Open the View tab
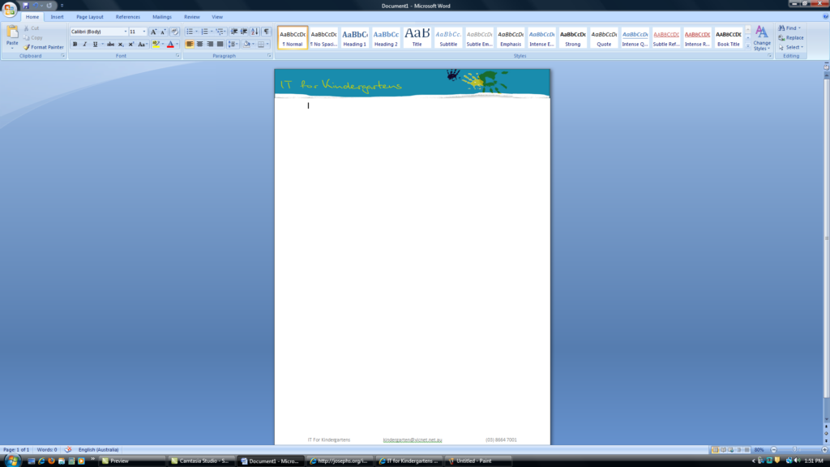830x467 pixels. (217, 17)
